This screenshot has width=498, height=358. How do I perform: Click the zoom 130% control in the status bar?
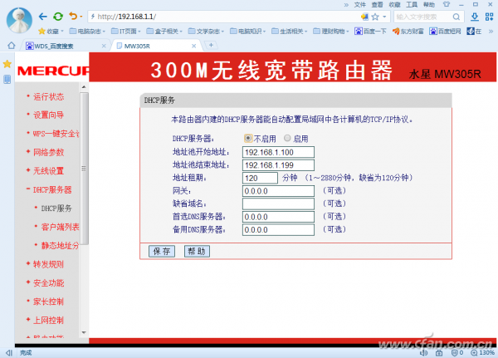482,352
